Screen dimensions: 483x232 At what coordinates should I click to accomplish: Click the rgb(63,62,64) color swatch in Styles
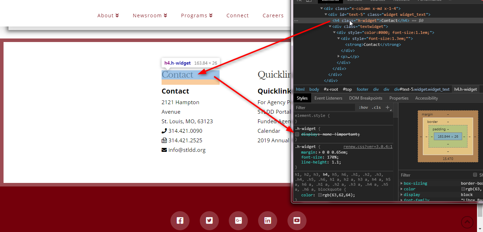click(x=320, y=195)
